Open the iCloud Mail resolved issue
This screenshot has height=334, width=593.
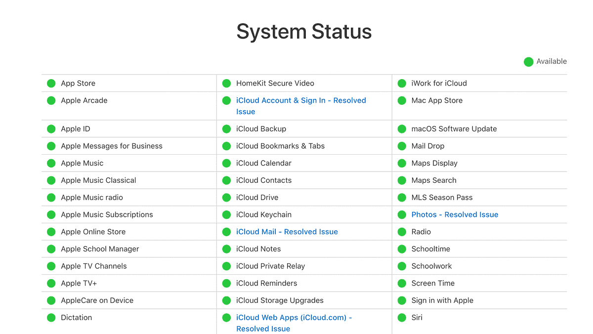[287, 231]
